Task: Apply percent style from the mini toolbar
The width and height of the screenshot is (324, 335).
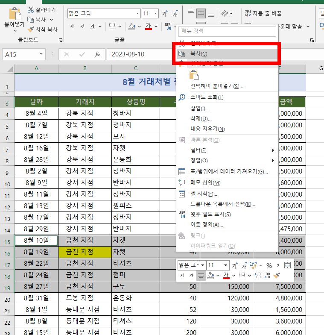Action: [x=269, y=266]
